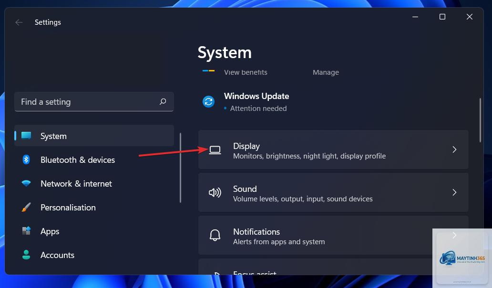Select System in the sidebar

pos(94,136)
